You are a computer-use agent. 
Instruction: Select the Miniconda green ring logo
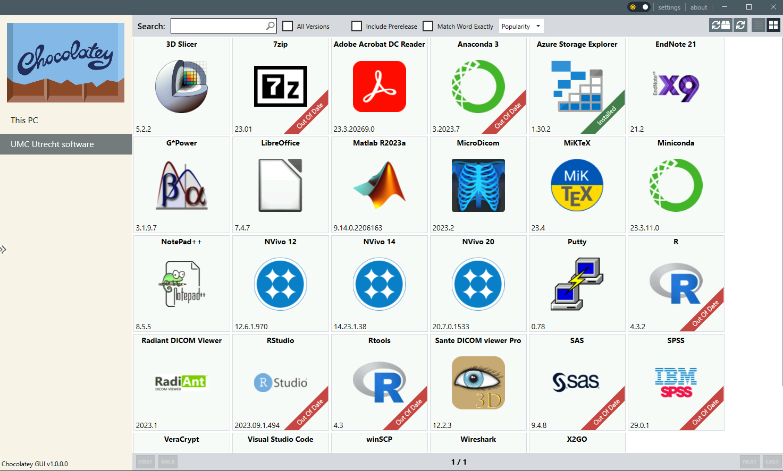[x=676, y=185]
